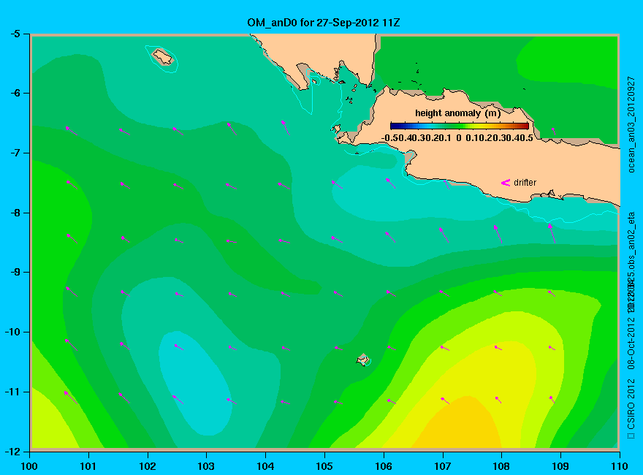Click the y-axis label '-11'
This screenshot has height=475, width=643.
pos(12,392)
